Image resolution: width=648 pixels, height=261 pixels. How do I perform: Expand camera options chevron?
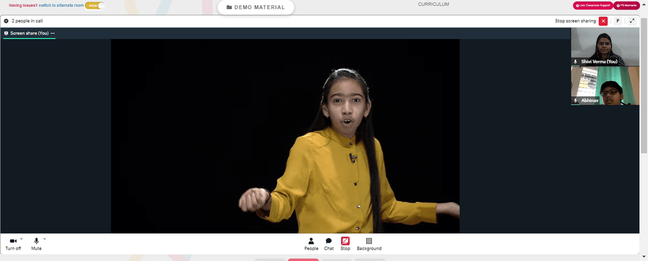21,239
